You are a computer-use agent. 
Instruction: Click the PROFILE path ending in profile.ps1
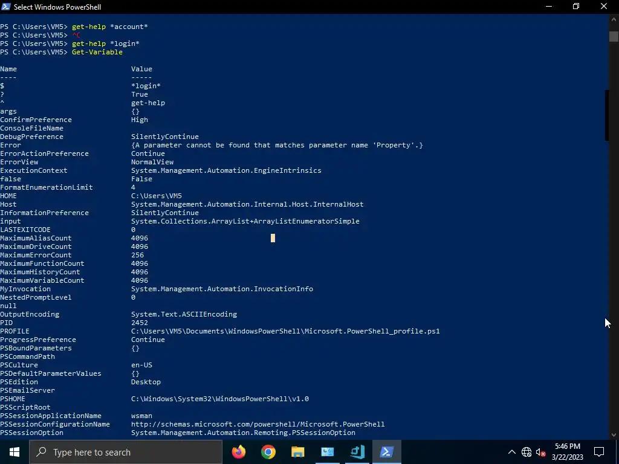(x=285, y=331)
